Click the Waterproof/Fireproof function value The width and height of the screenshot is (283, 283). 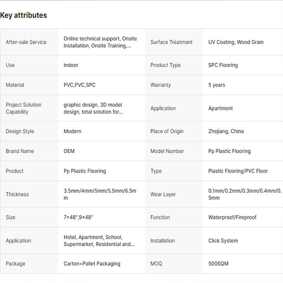232,217
